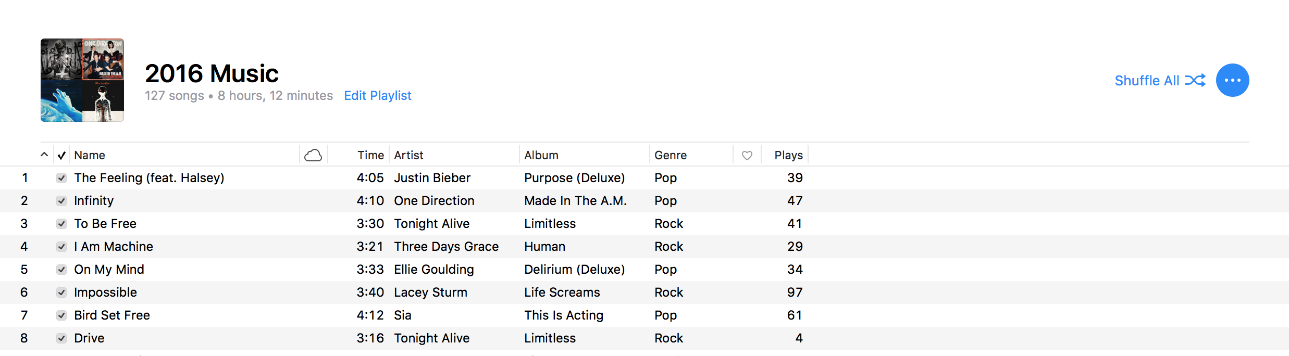This screenshot has width=1289, height=356.
Task: Click the 2016 Music playlist artwork
Action: (82, 80)
